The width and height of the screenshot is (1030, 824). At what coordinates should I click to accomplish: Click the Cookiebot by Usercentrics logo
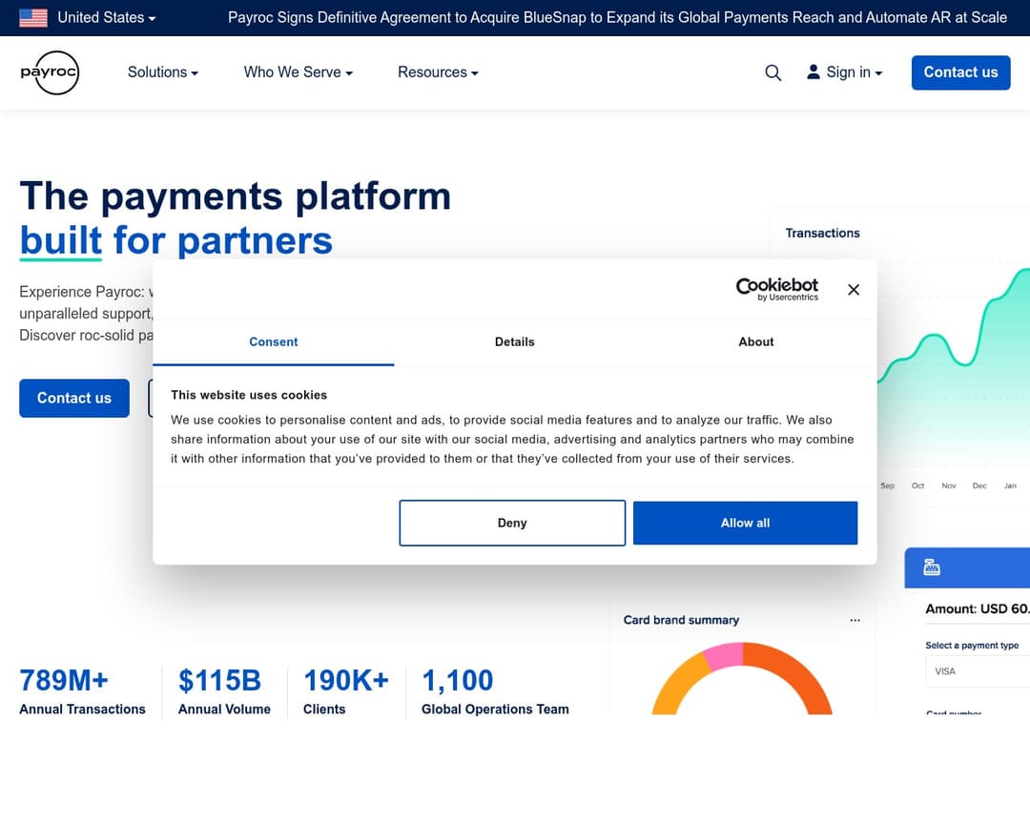(x=777, y=289)
